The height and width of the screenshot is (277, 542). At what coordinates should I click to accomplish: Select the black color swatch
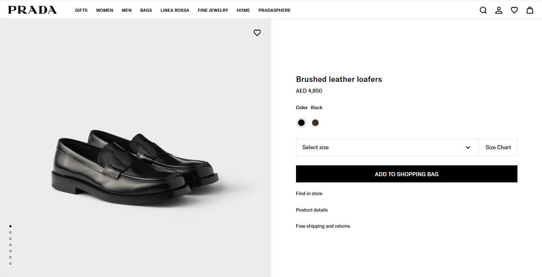301,123
